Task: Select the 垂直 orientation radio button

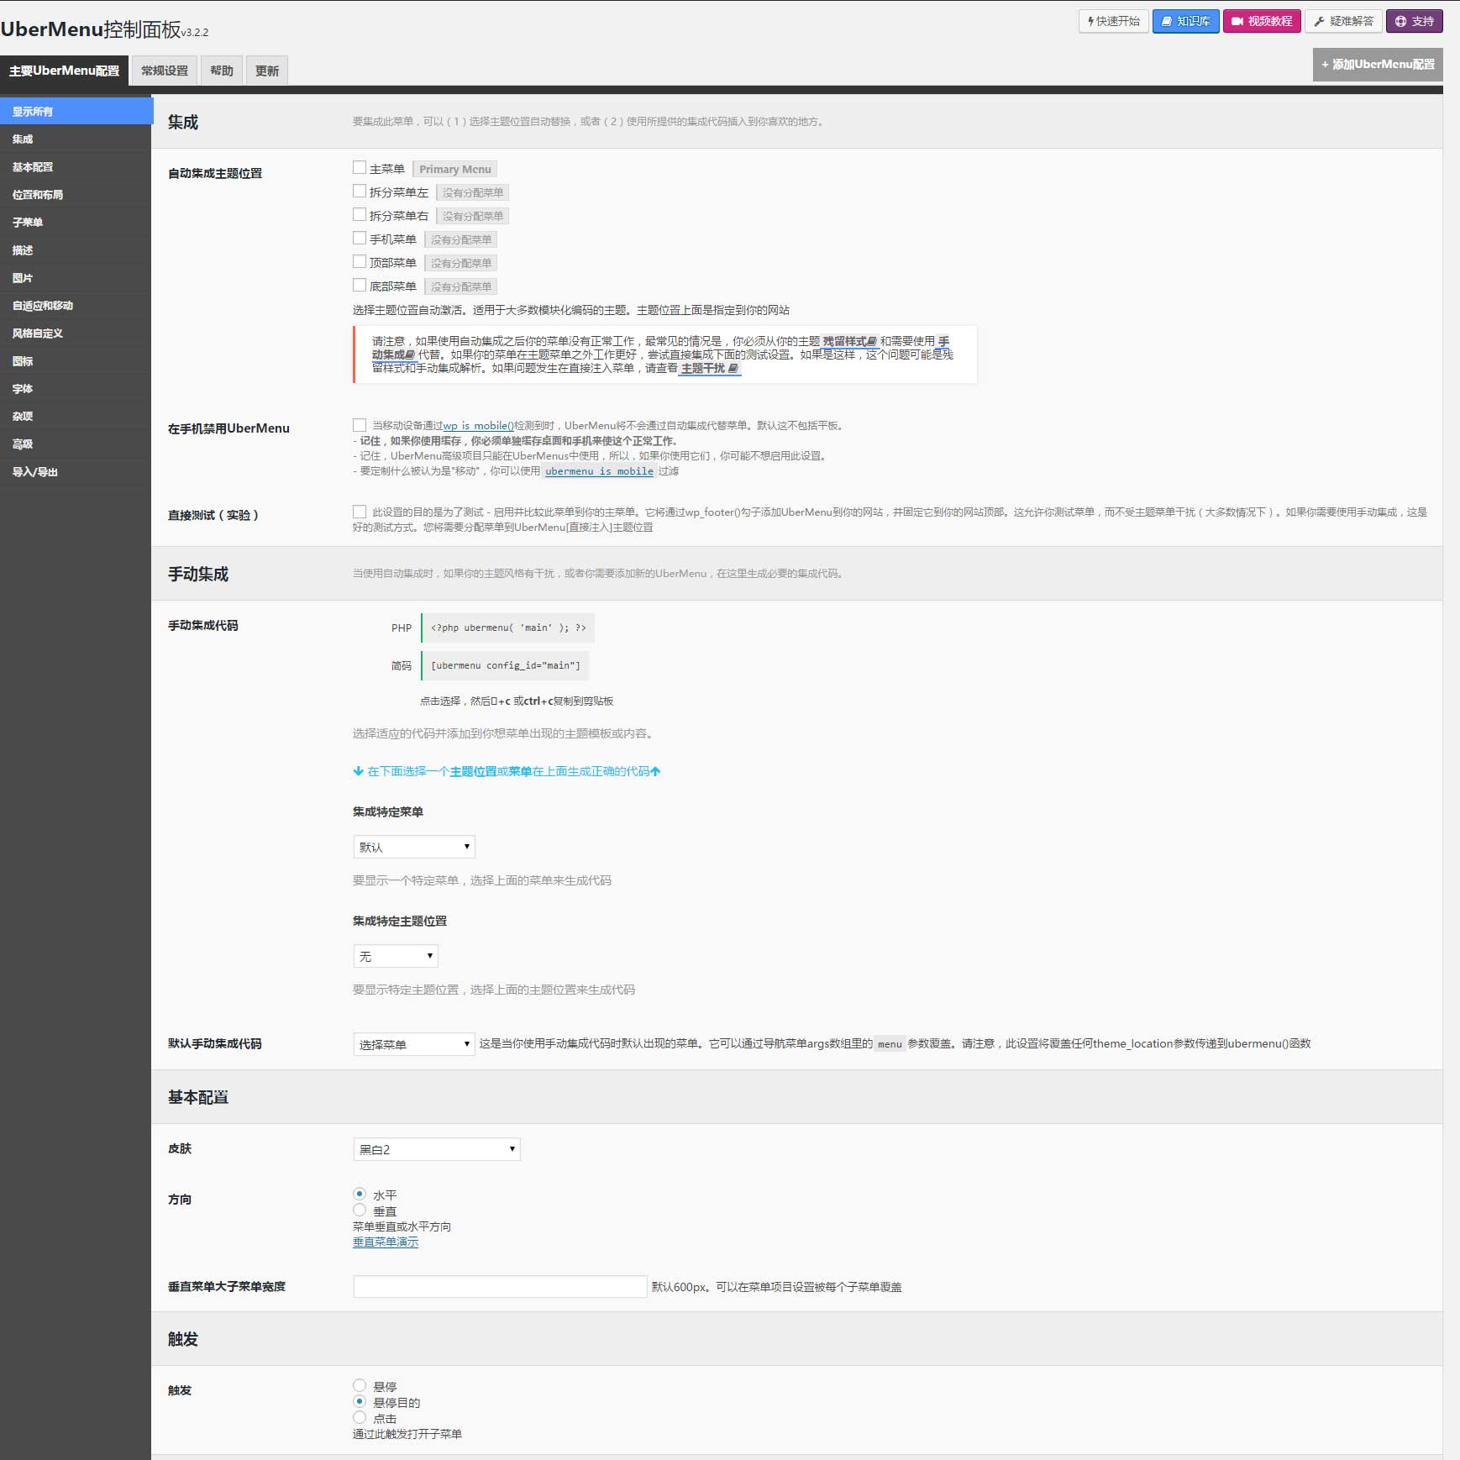Action: (360, 1210)
